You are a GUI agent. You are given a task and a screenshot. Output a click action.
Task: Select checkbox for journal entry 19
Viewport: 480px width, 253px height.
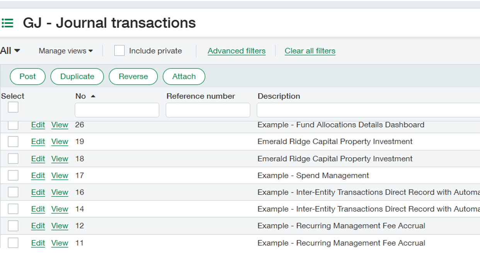[13, 142]
